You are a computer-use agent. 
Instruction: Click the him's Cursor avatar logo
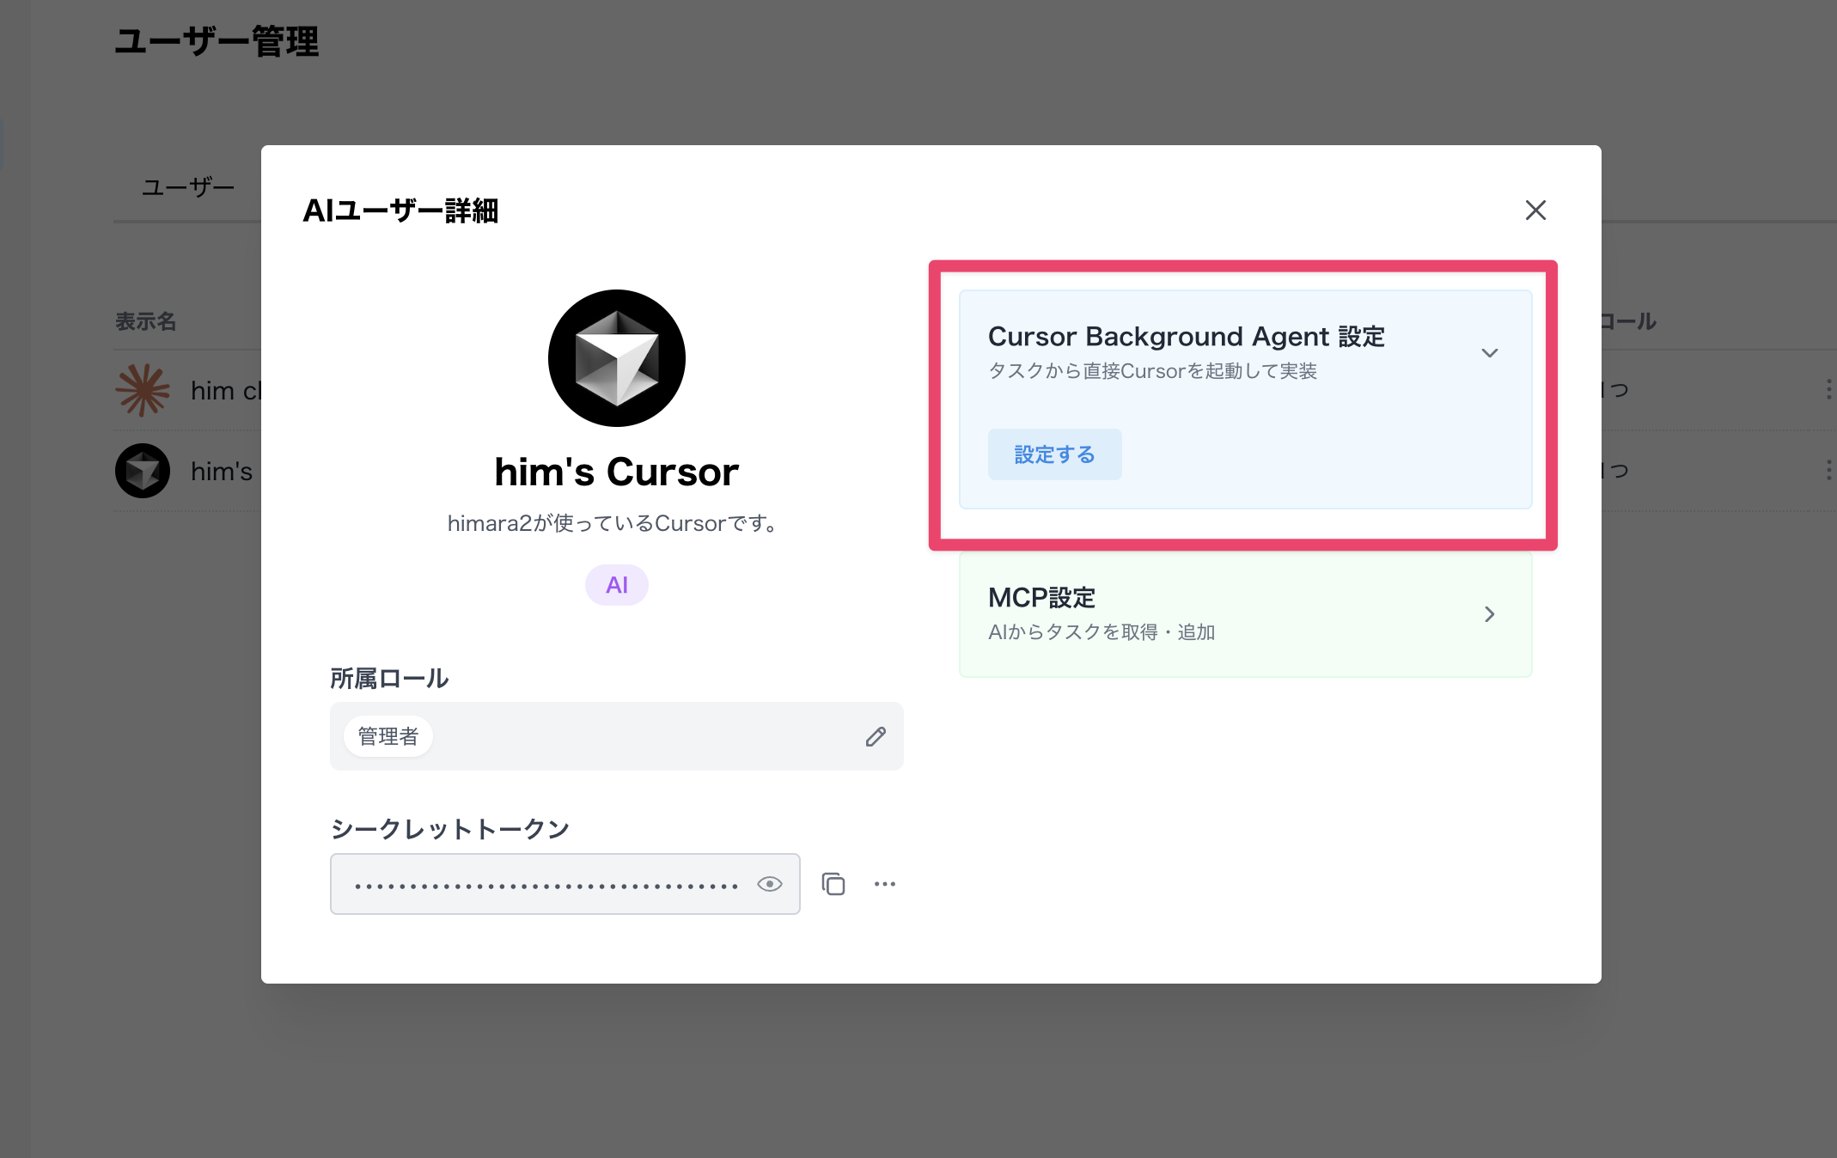pyautogui.click(x=617, y=358)
